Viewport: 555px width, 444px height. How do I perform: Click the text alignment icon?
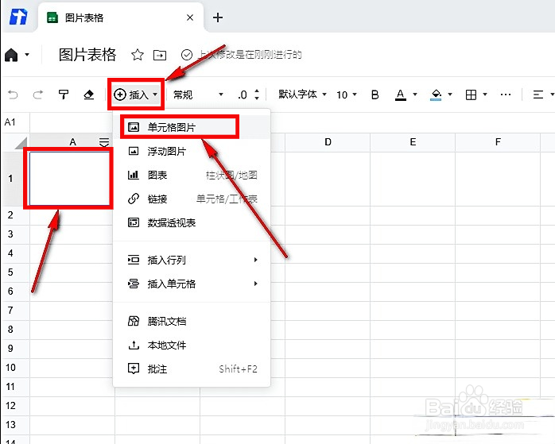click(x=538, y=95)
